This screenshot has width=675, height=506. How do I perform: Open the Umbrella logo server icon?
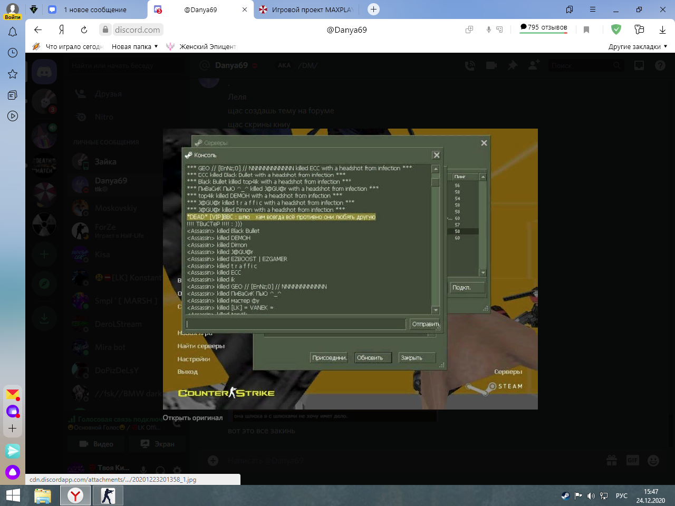click(x=44, y=195)
